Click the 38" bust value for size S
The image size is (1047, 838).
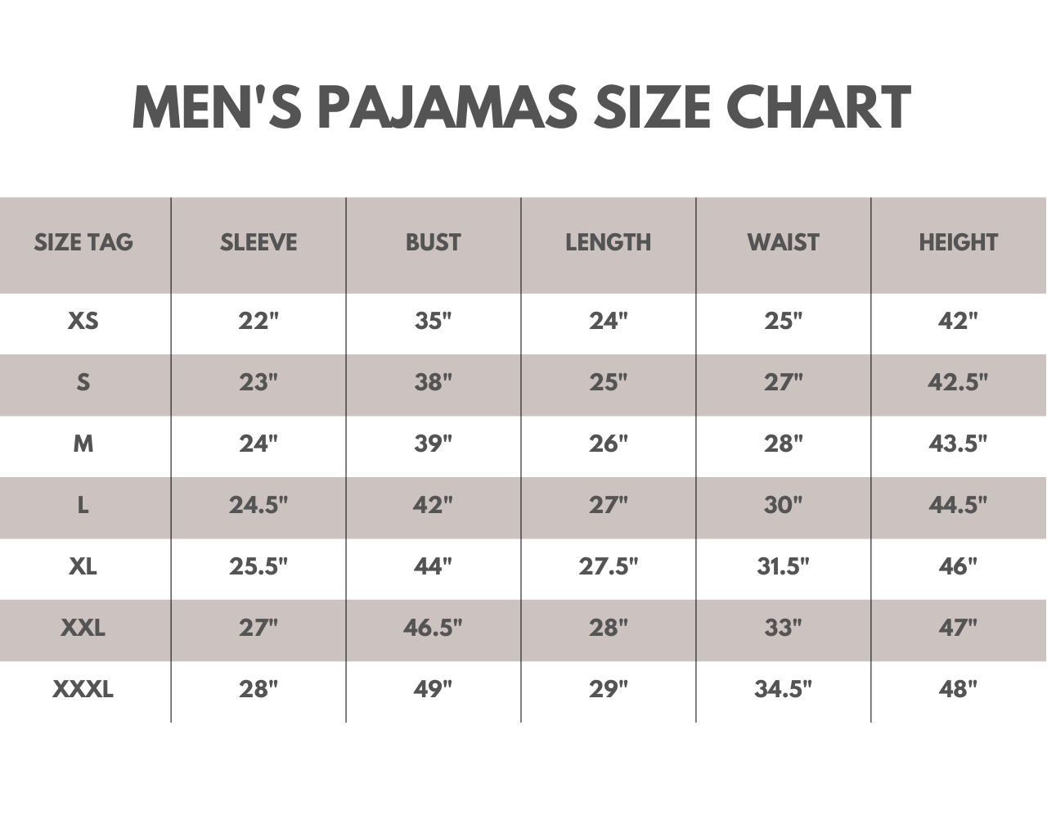coord(434,382)
